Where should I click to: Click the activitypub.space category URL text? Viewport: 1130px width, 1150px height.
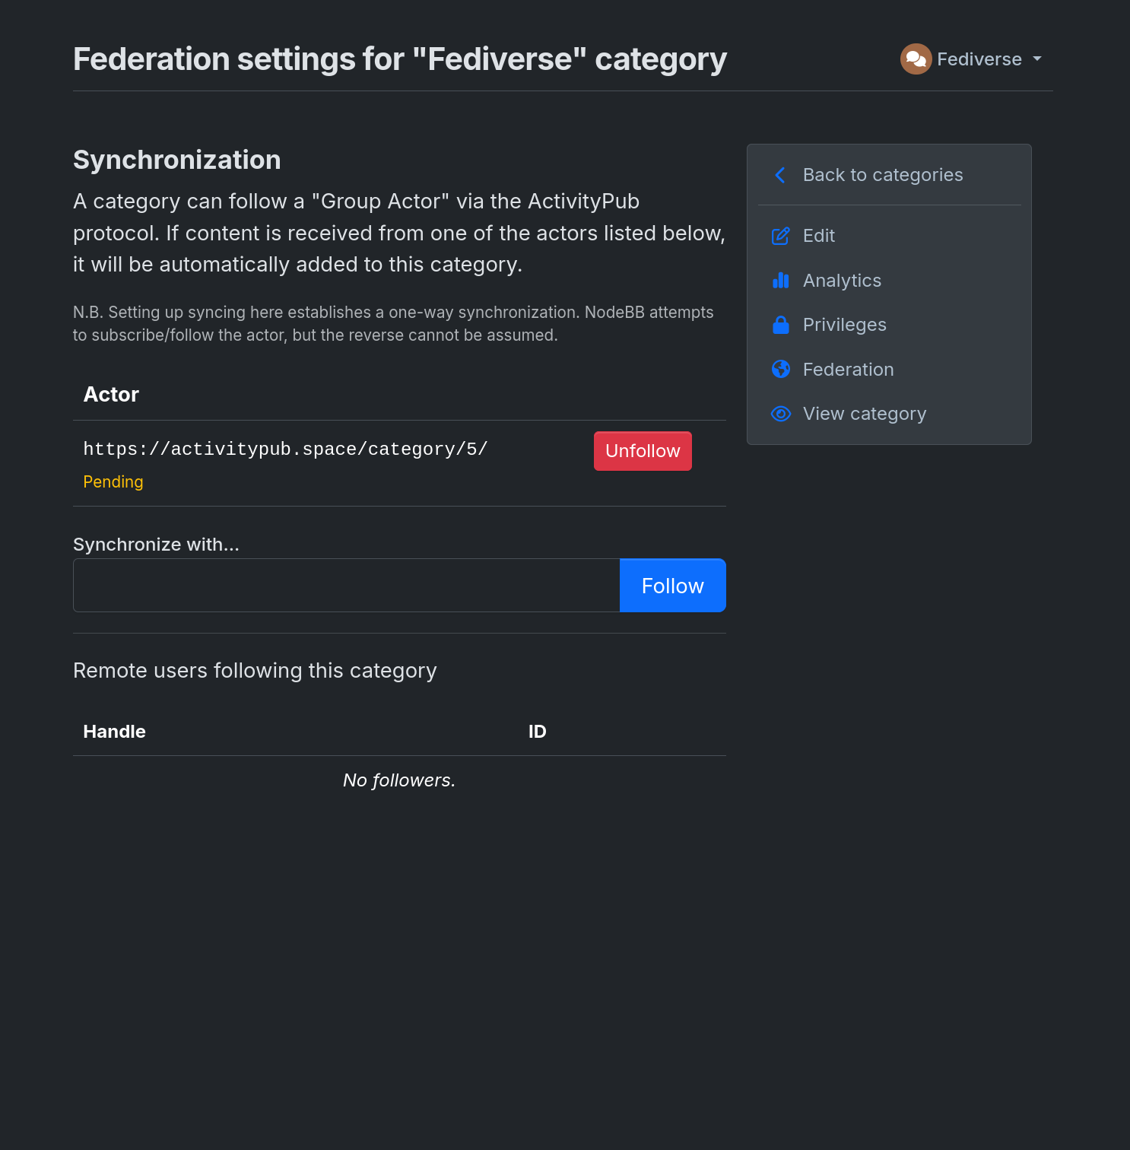pyautogui.click(x=285, y=450)
